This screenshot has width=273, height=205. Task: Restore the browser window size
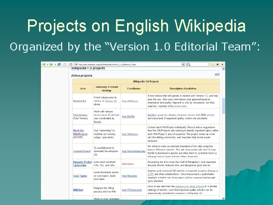[218, 65]
